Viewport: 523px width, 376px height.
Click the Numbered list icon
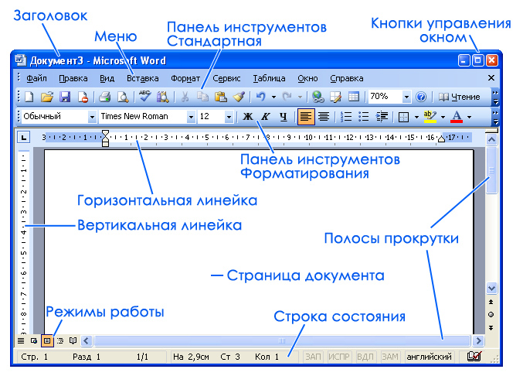[x=346, y=117]
